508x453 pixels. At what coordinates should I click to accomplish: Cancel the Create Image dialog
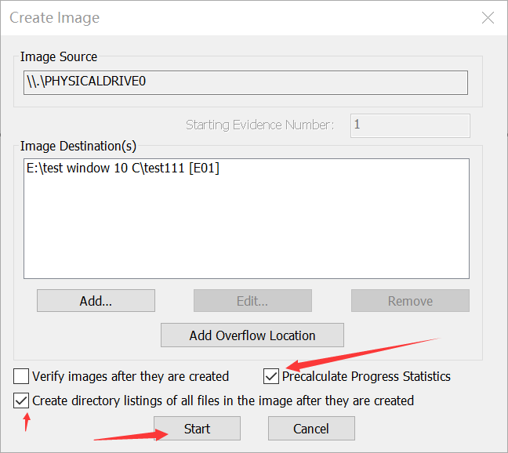pyautogui.click(x=311, y=429)
